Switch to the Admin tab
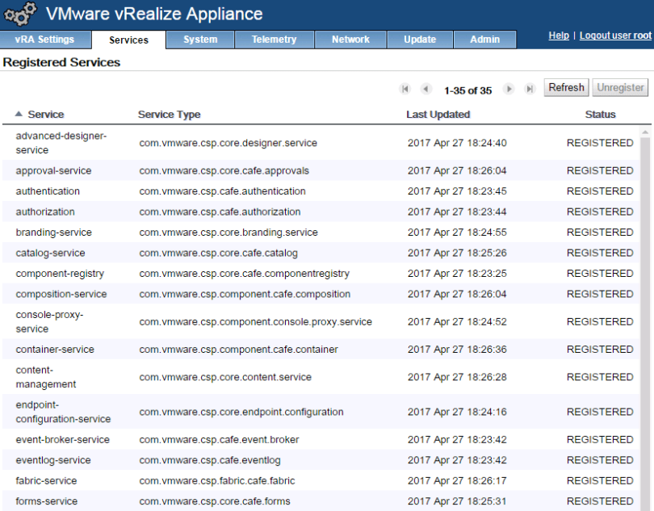Viewport: 654px width, 511px height. [484, 40]
